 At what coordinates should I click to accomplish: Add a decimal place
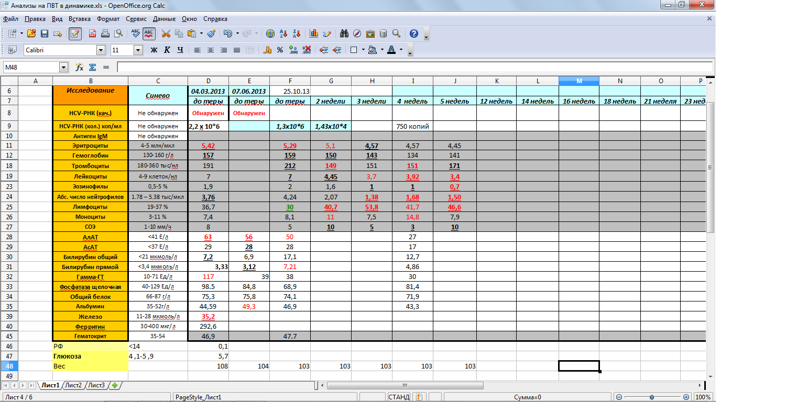pyautogui.click(x=293, y=50)
